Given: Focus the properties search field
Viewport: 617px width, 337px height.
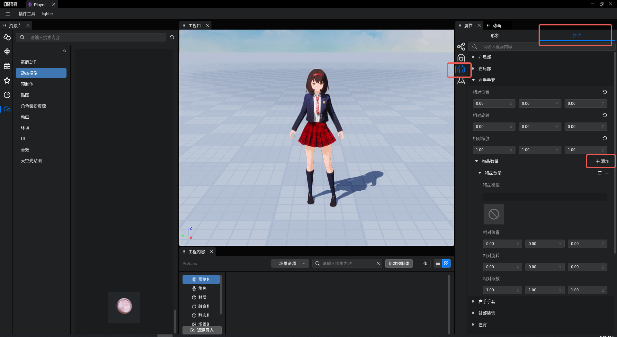Looking at the screenshot, I should [x=541, y=47].
